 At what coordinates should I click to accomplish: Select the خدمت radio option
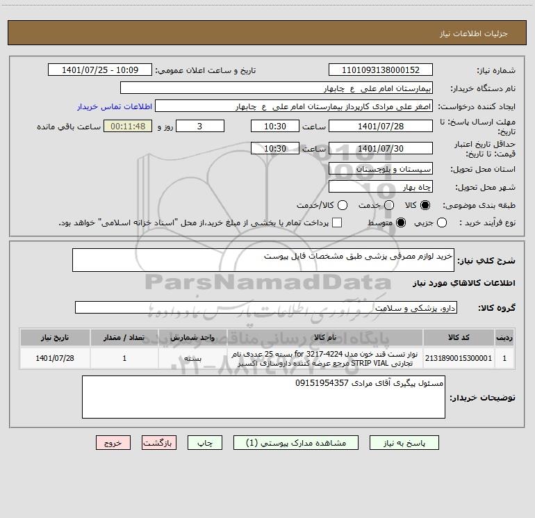pyautogui.click(x=389, y=205)
